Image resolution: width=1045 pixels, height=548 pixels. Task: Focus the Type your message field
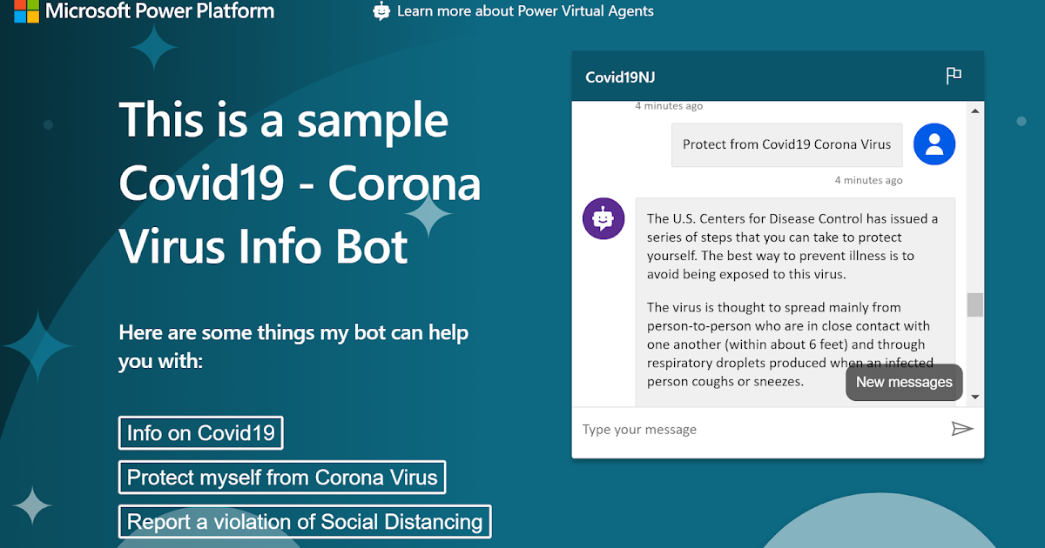point(762,430)
